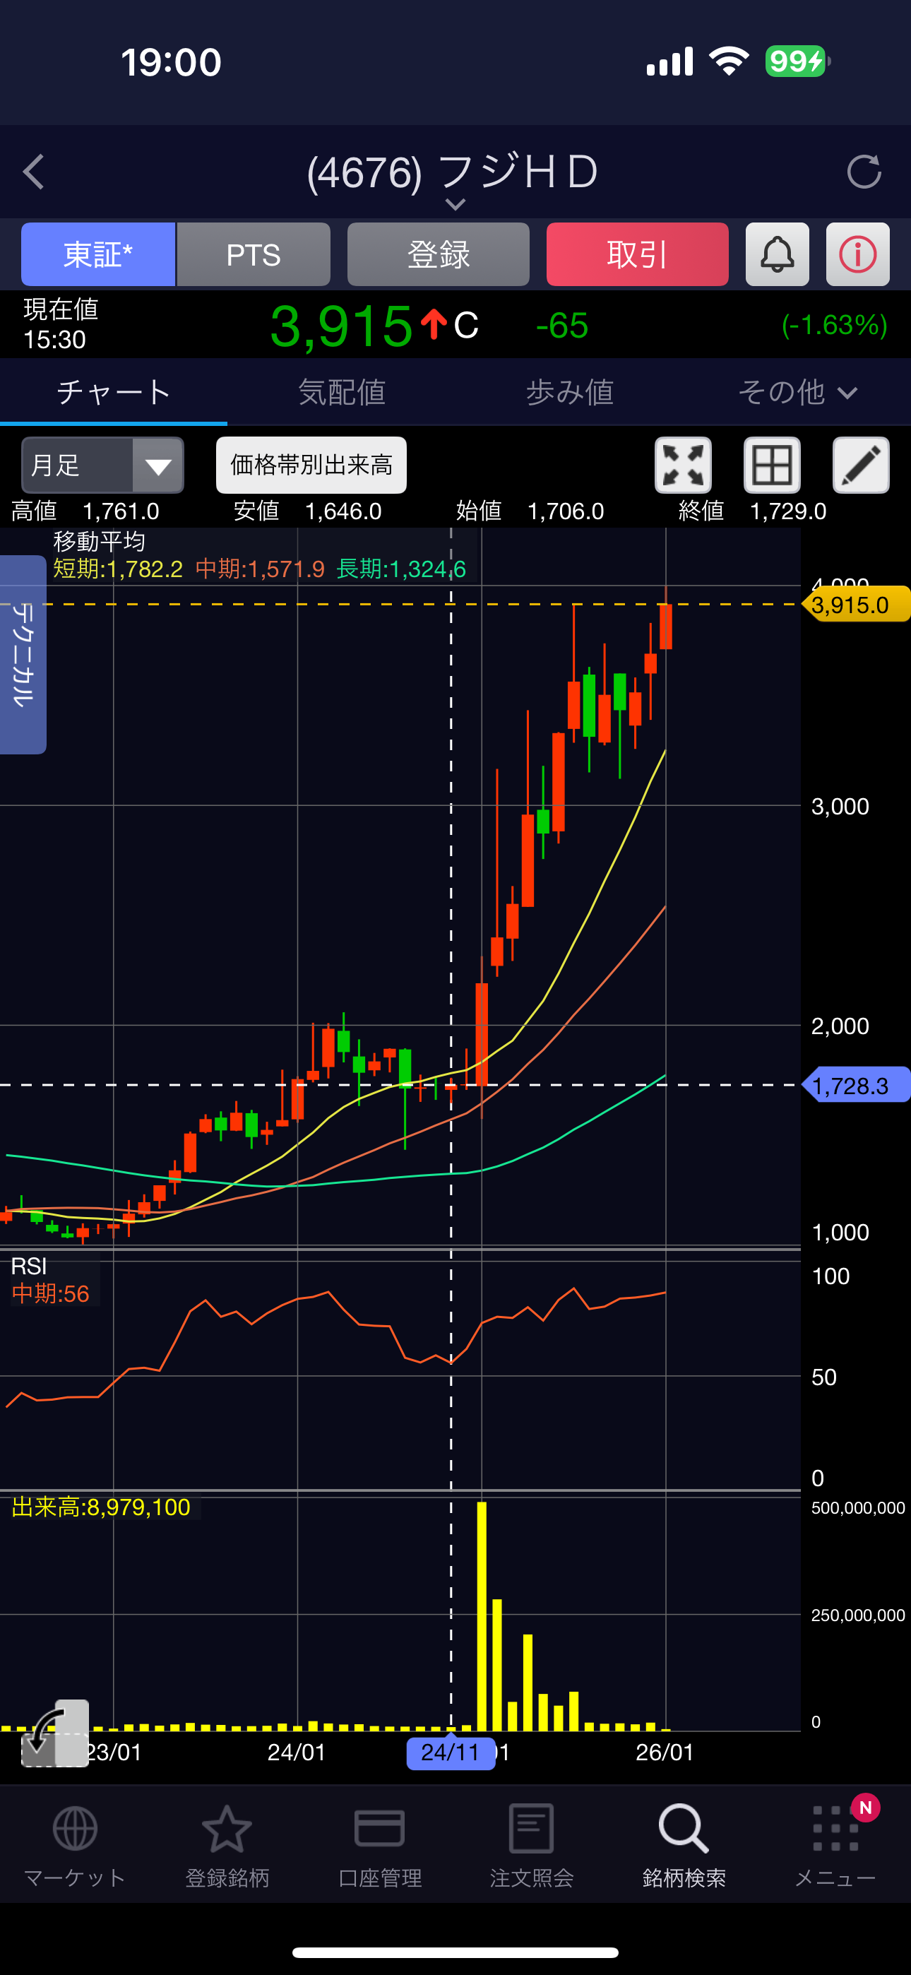Open the stock info icon

[857, 254]
